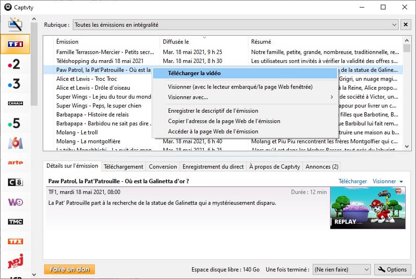Click the Paw Patrol REPLAY thumbnail
Viewport: 416px width, 279px height.
point(368,208)
